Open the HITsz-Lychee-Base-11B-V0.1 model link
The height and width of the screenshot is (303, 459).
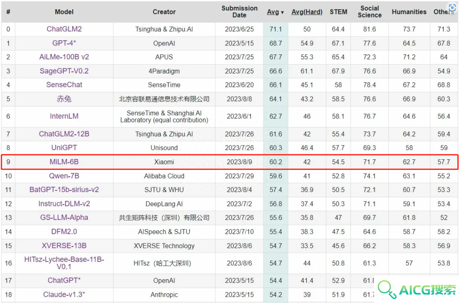64,263
